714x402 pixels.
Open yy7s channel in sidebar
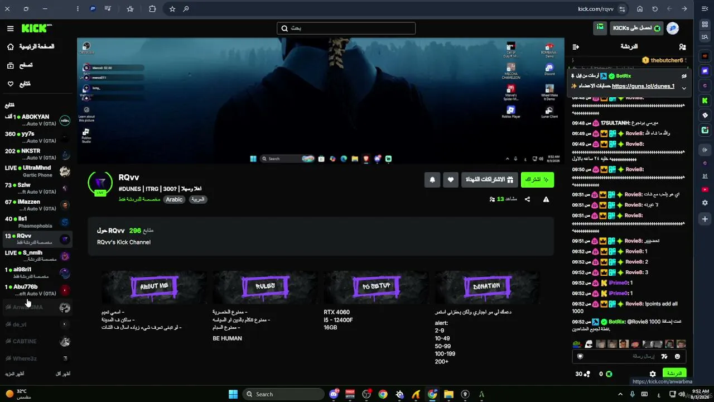point(38,137)
